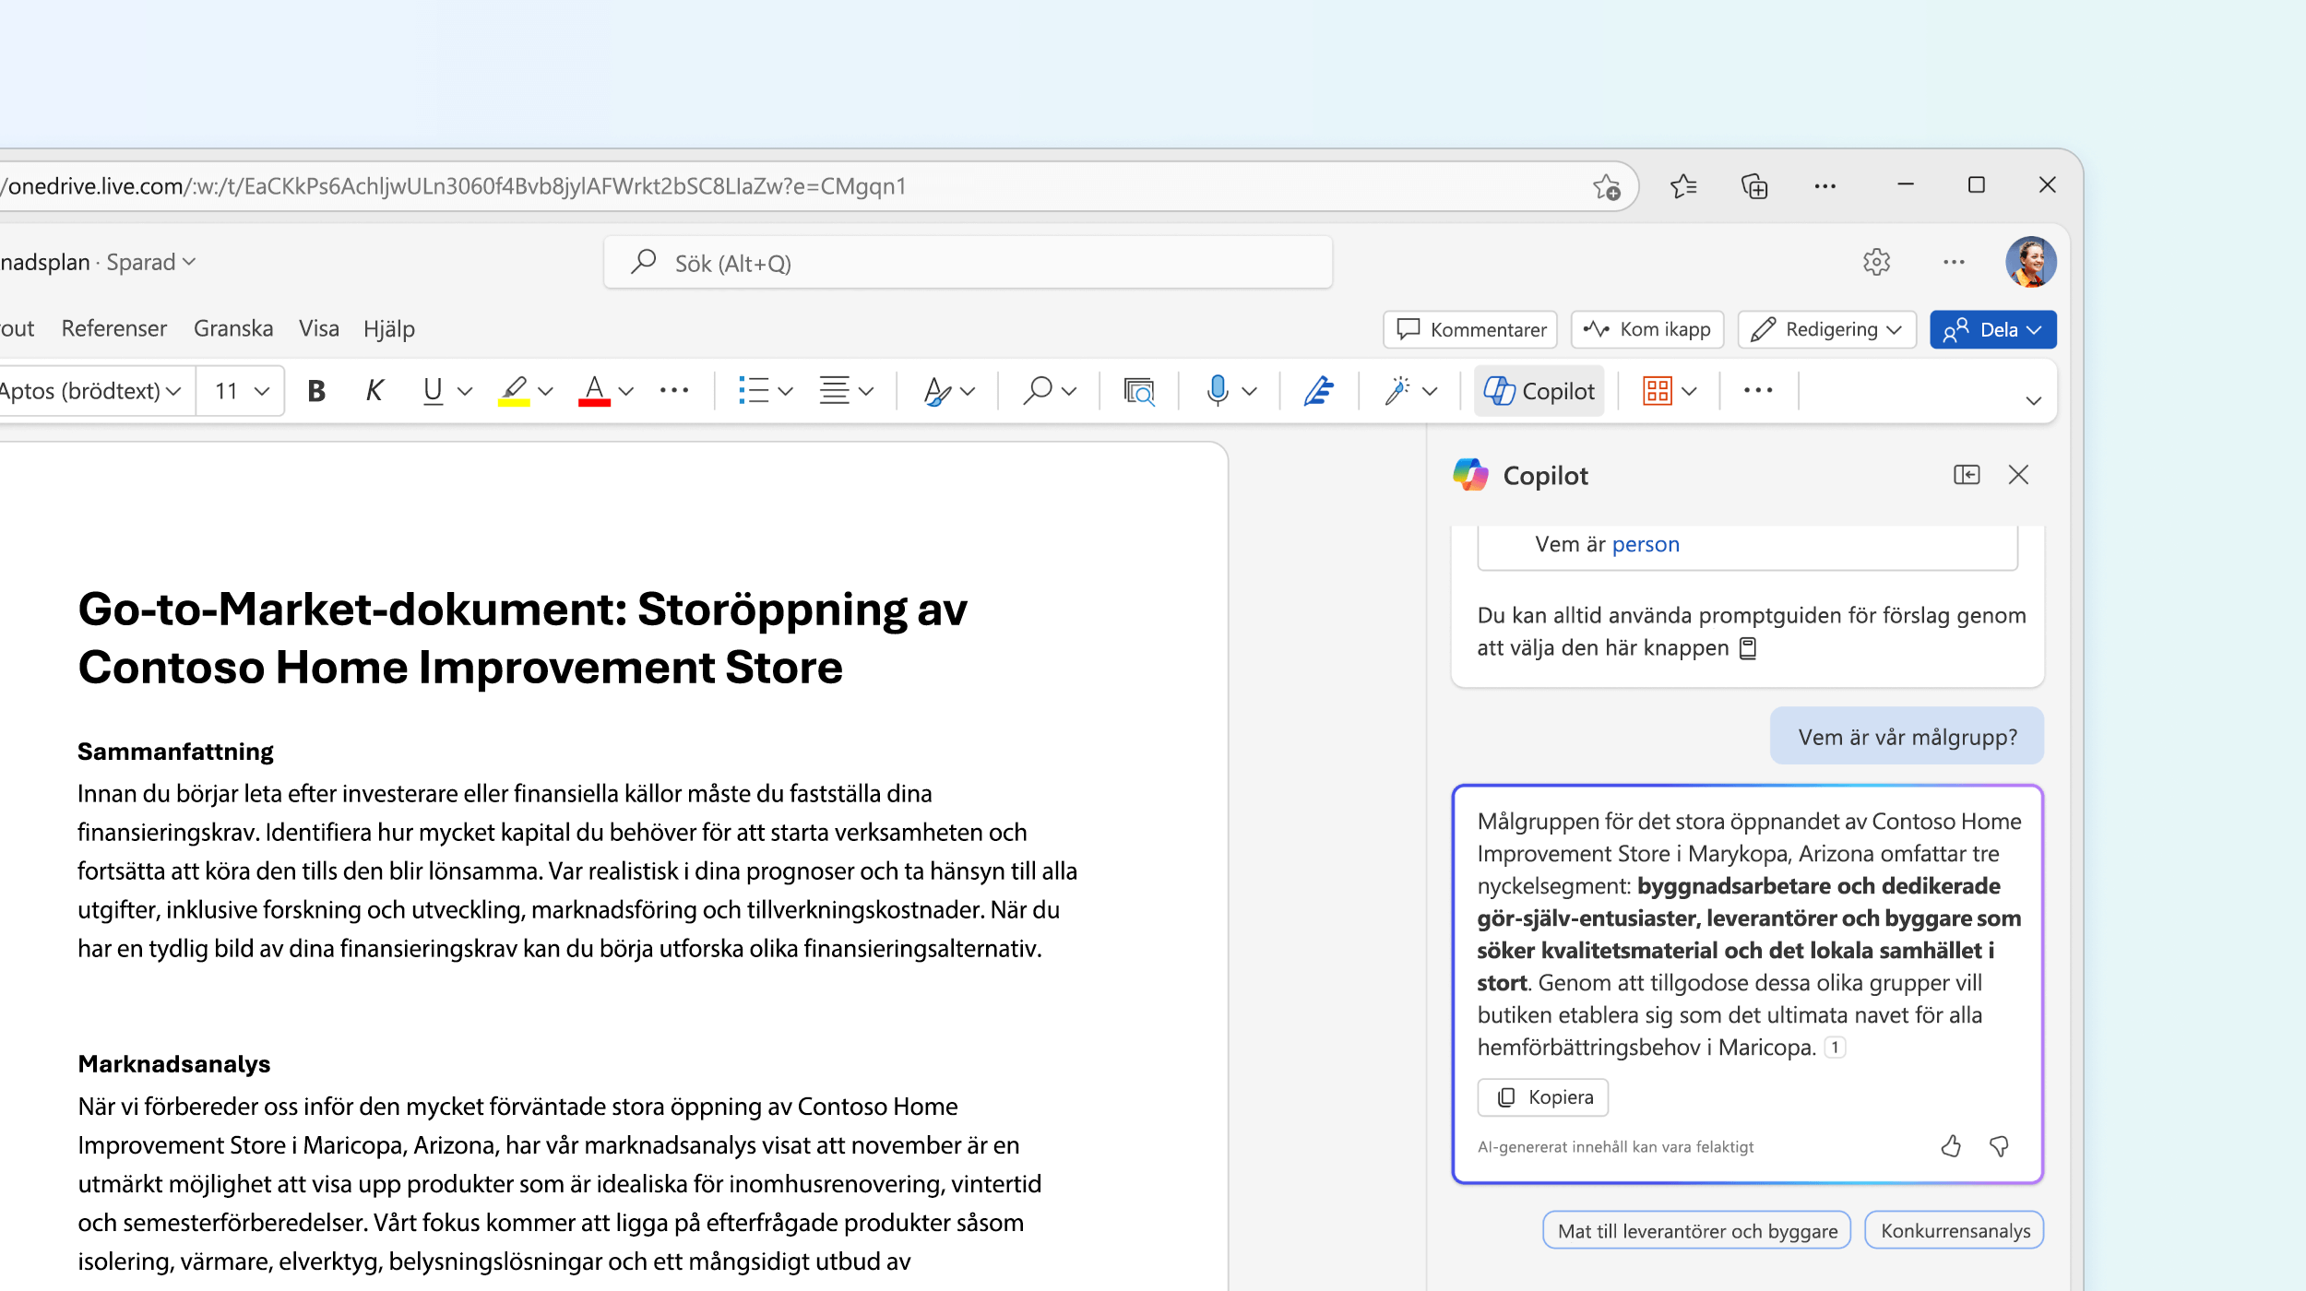Click the Kom ikapp button

[1647, 329]
